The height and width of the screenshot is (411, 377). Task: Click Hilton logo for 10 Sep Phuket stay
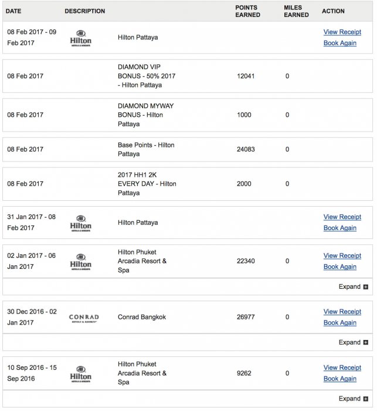tap(81, 373)
